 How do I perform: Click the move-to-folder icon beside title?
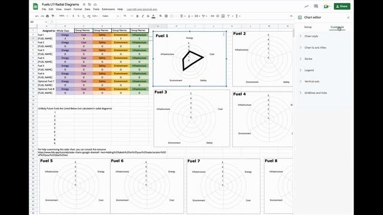(89, 4)
